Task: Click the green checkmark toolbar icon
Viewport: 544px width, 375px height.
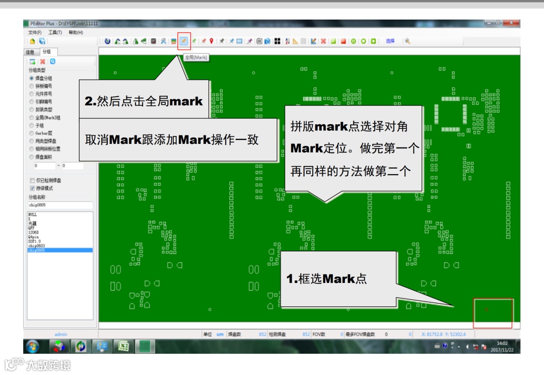Action: [x=333, y=41]
